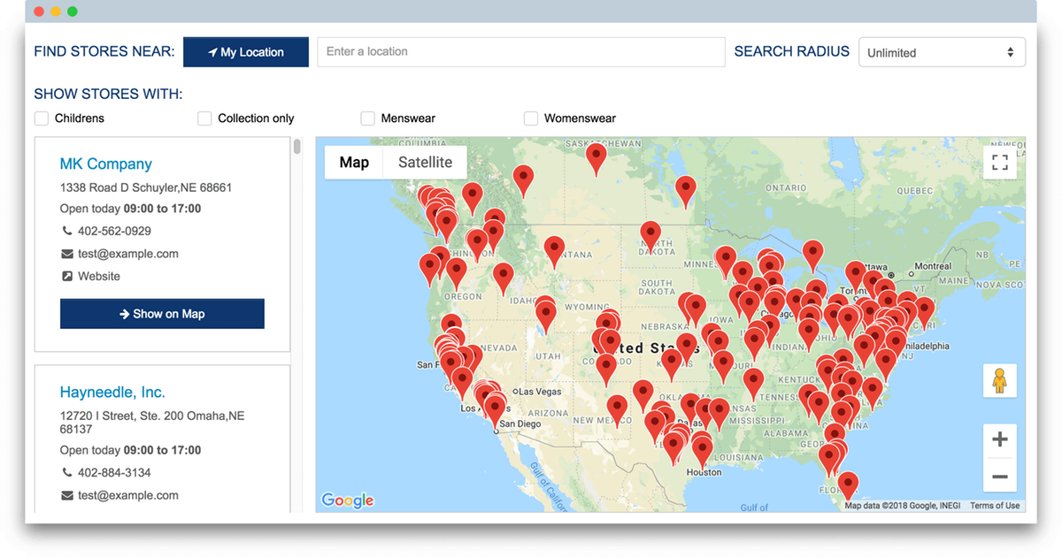Tick the Collection only checkbox
This screenshot has width=1062, height=557.
(x=204, y=118)
